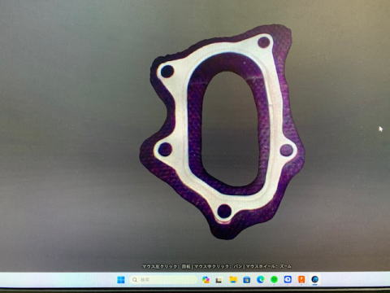The height and width of the screenshot is (293, 390).
Task: Open the orange app icon in taskbar
Action: 301,279
